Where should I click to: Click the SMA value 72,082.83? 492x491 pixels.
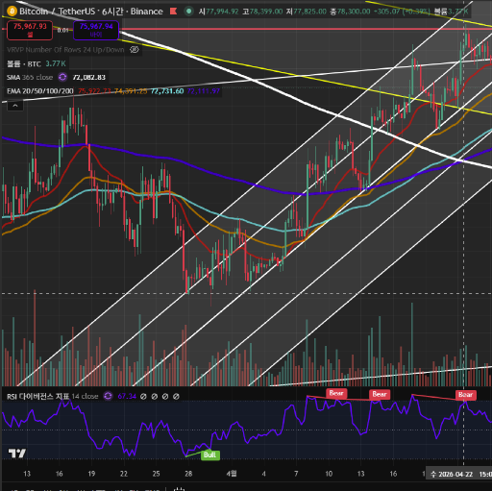tap(89, 77)
